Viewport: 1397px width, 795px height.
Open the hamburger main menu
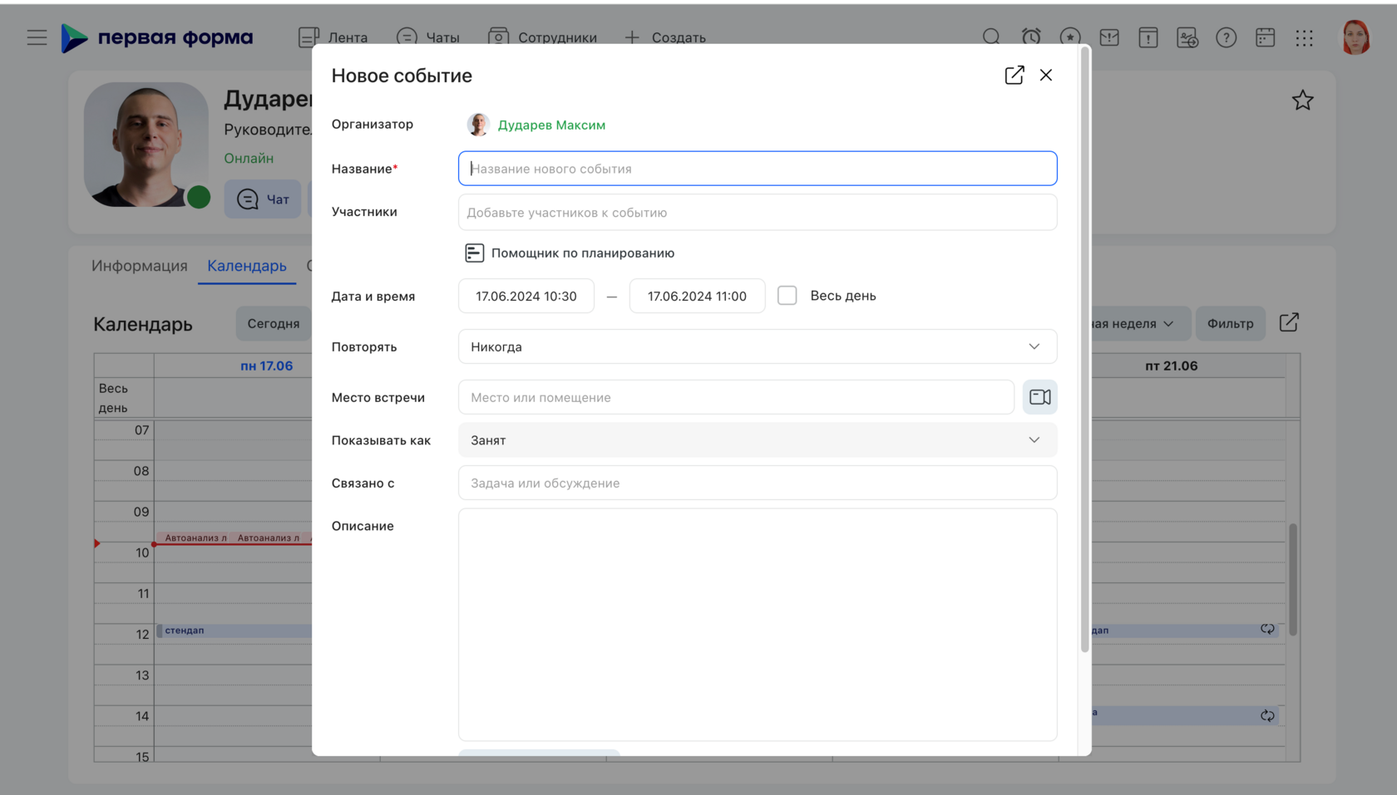pos(37,37)
